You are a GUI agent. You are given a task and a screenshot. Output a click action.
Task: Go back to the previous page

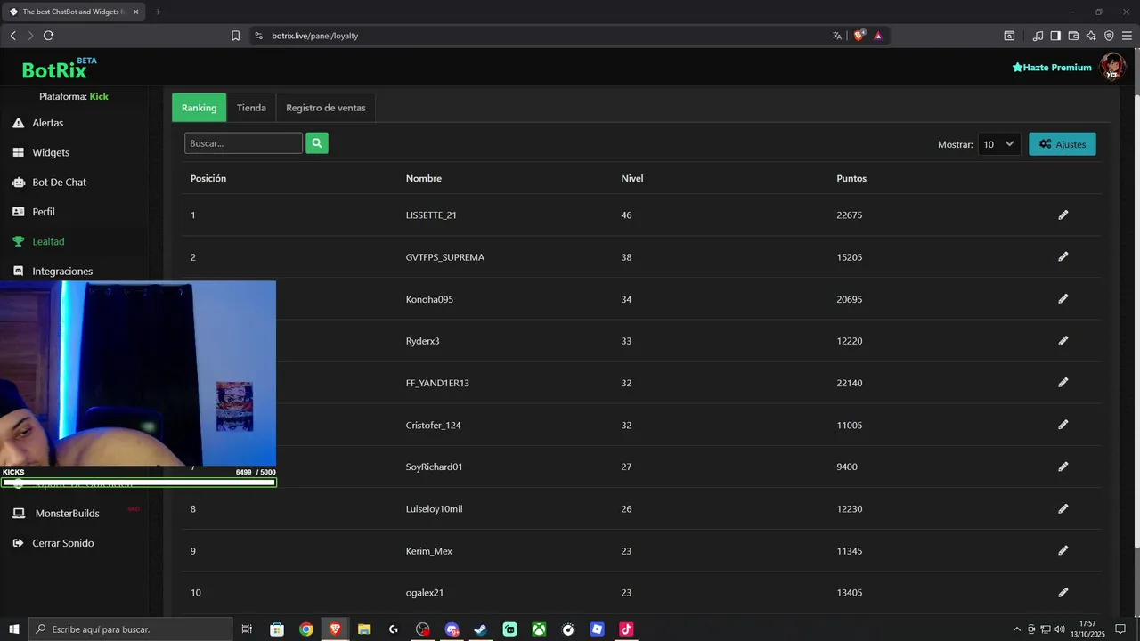(12, 36)
